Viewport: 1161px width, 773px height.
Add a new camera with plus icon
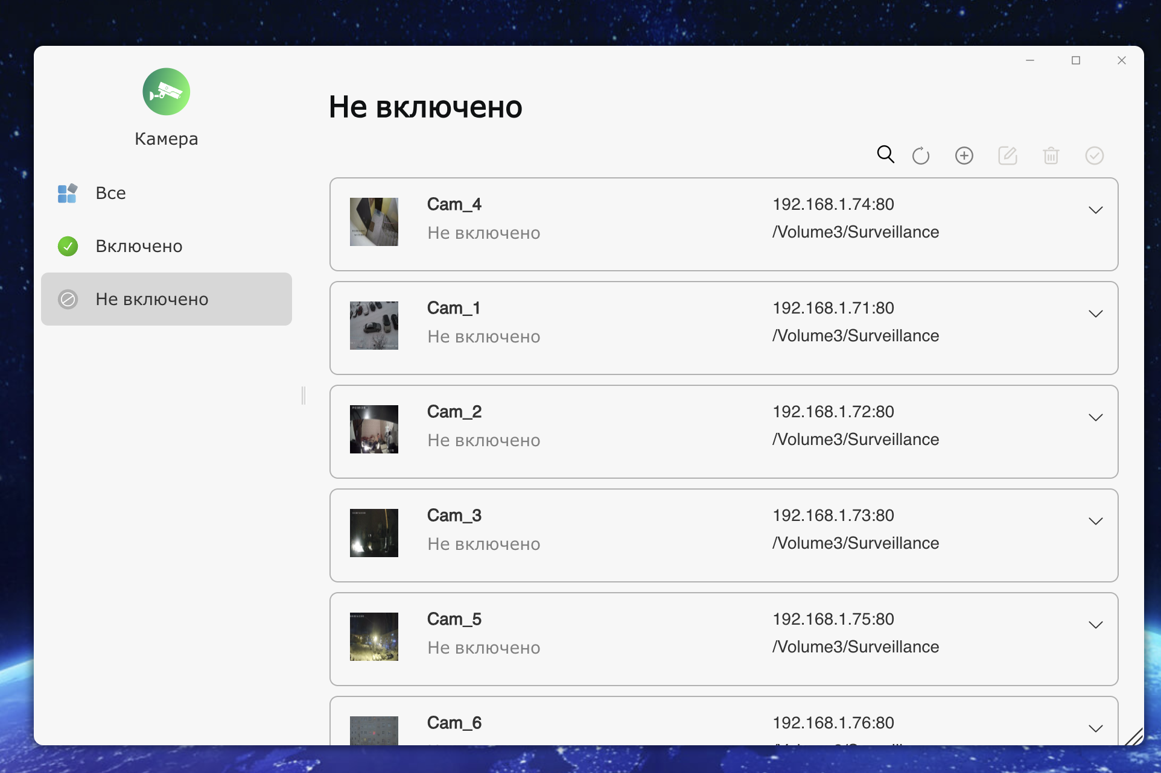click(964, 156)
